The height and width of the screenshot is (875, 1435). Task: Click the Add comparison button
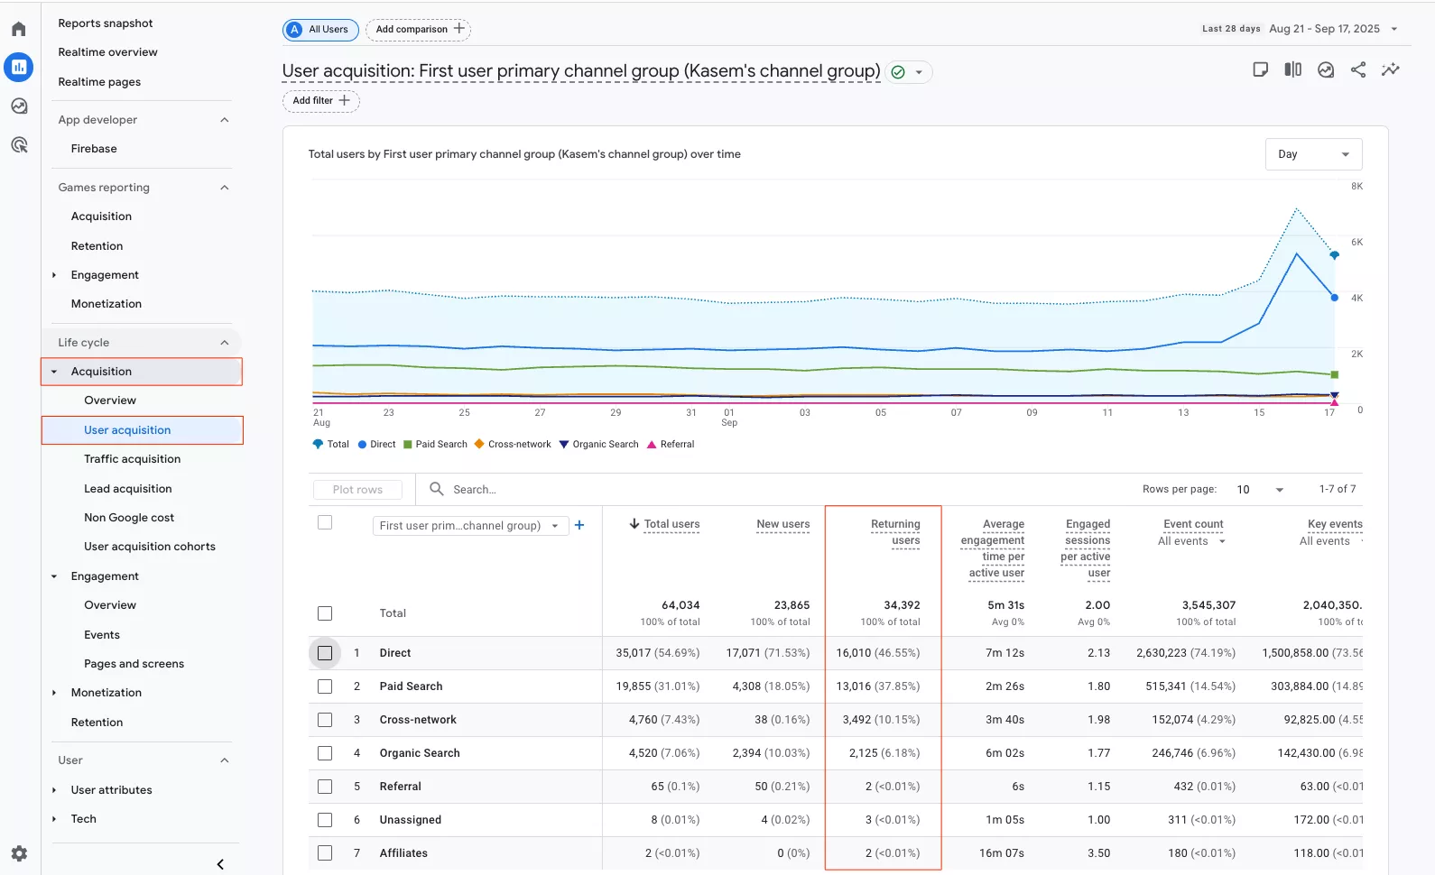point(419,29)
